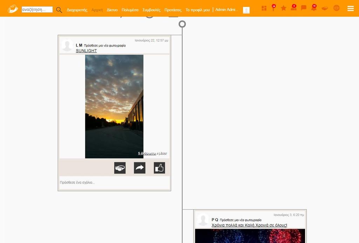The height and width of the screenshot is (243, 359).
Task: Open the Δίκτυο menu item
Action: 112,10
